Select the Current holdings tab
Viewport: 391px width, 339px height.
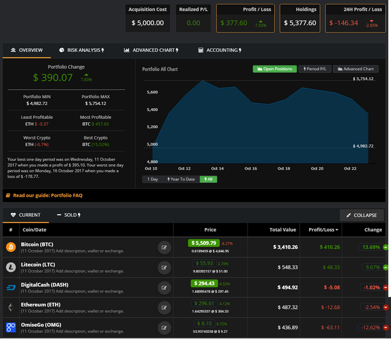click(x=26, y=215)
